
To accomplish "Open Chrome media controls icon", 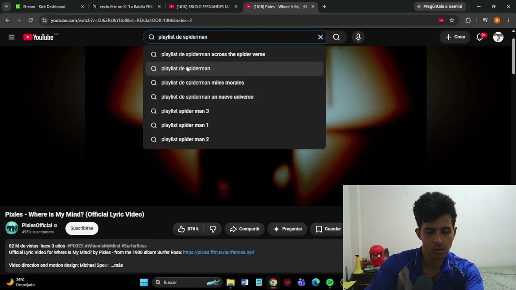I will [485, 20].
